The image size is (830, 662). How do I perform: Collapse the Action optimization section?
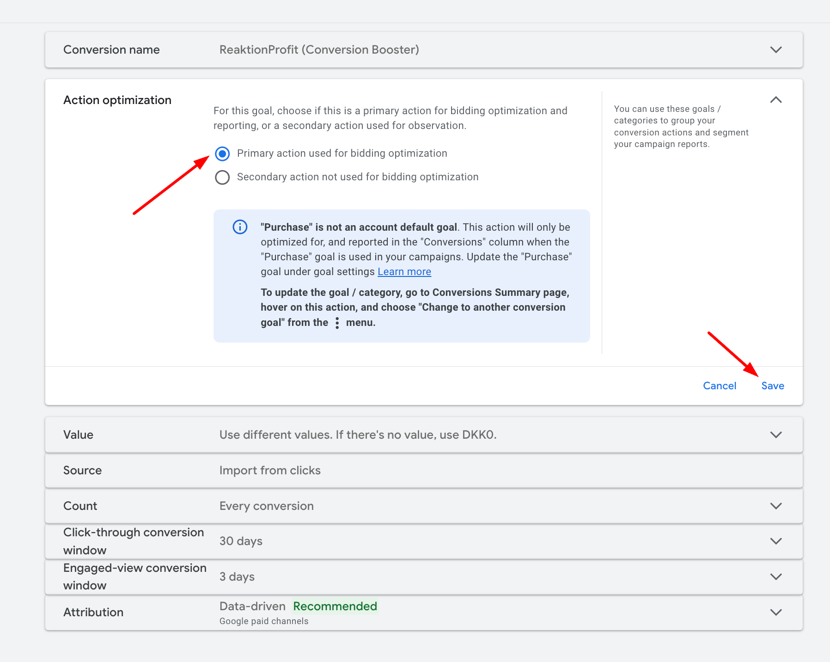776,100
